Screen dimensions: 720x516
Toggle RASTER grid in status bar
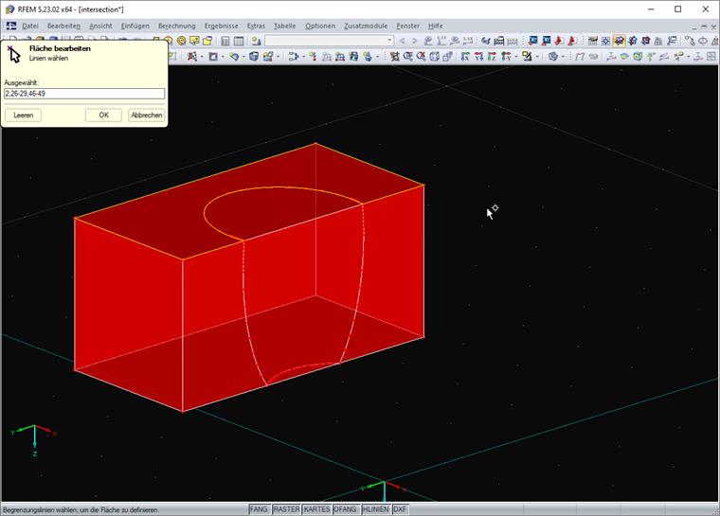click(x=286, y=509)
